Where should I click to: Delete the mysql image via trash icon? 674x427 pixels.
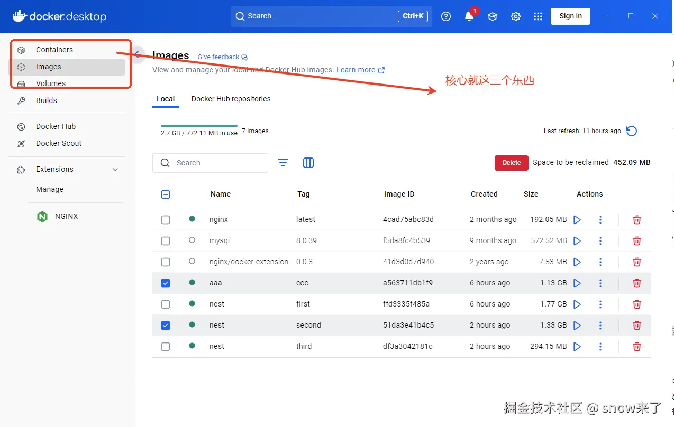[x=637, y=240]
